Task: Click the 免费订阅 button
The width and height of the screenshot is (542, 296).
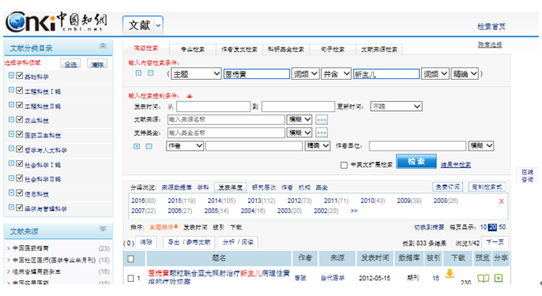Action: coord(447,187)
